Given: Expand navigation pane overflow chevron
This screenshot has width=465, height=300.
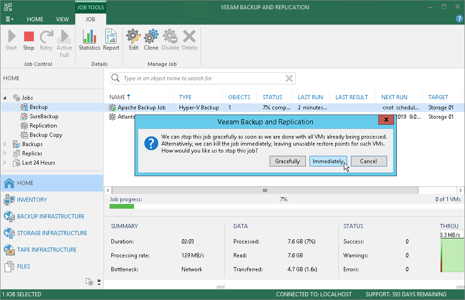Looking at the screenshot, I should point(99,282).
